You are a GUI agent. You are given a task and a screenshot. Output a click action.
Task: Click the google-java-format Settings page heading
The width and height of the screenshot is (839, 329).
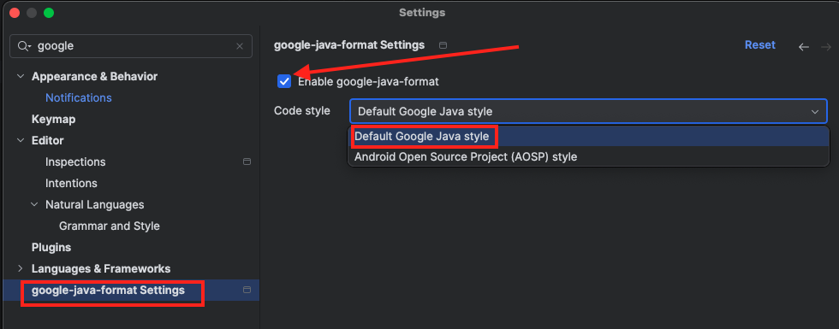[x=349, y=45]
